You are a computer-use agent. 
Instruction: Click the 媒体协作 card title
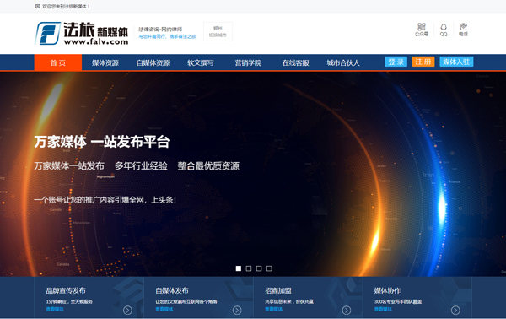[388, 290]
